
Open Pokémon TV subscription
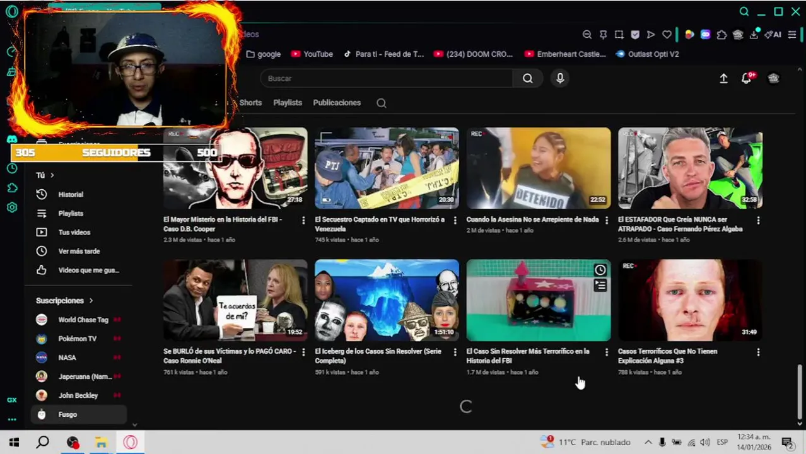[79, 339]
